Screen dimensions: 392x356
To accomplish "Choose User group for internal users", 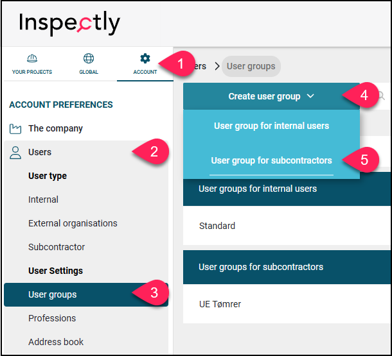I will pos(271,126).
